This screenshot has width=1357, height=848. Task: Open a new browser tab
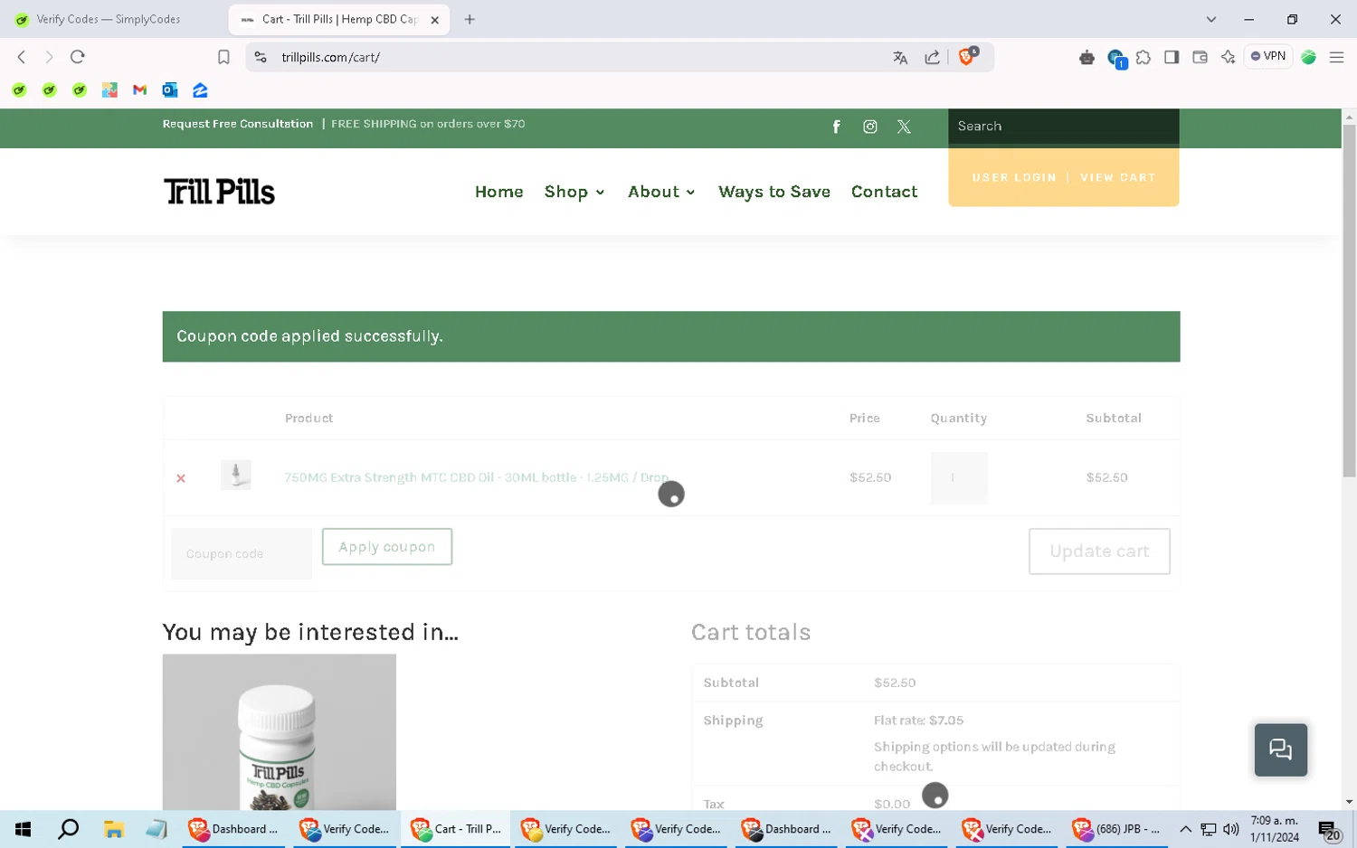coord(470,19)
